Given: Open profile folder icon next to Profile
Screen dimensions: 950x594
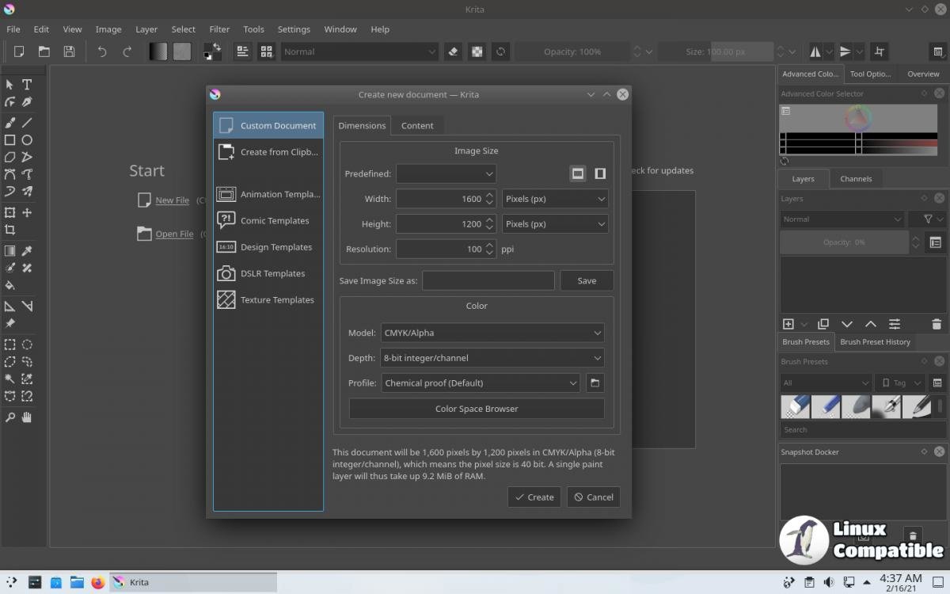Looking at the screenshot, I should pyautogui.click(x=595, y=383).
